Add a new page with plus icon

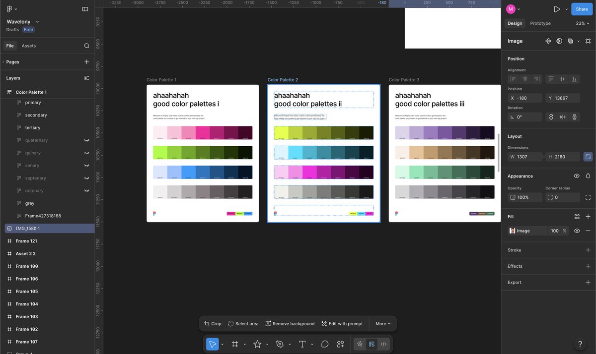(86, 62)
